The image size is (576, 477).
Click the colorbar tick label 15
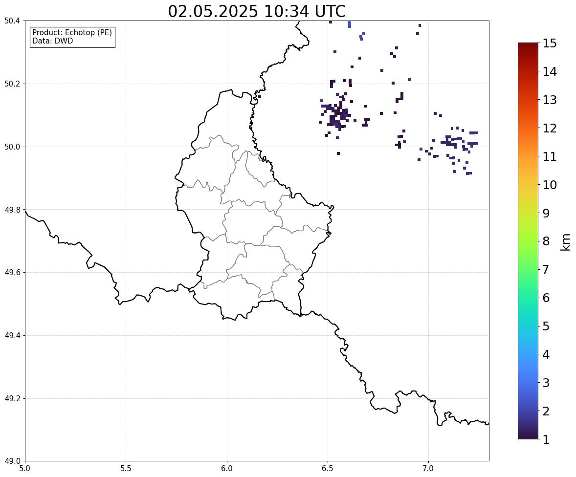point(550,43)
